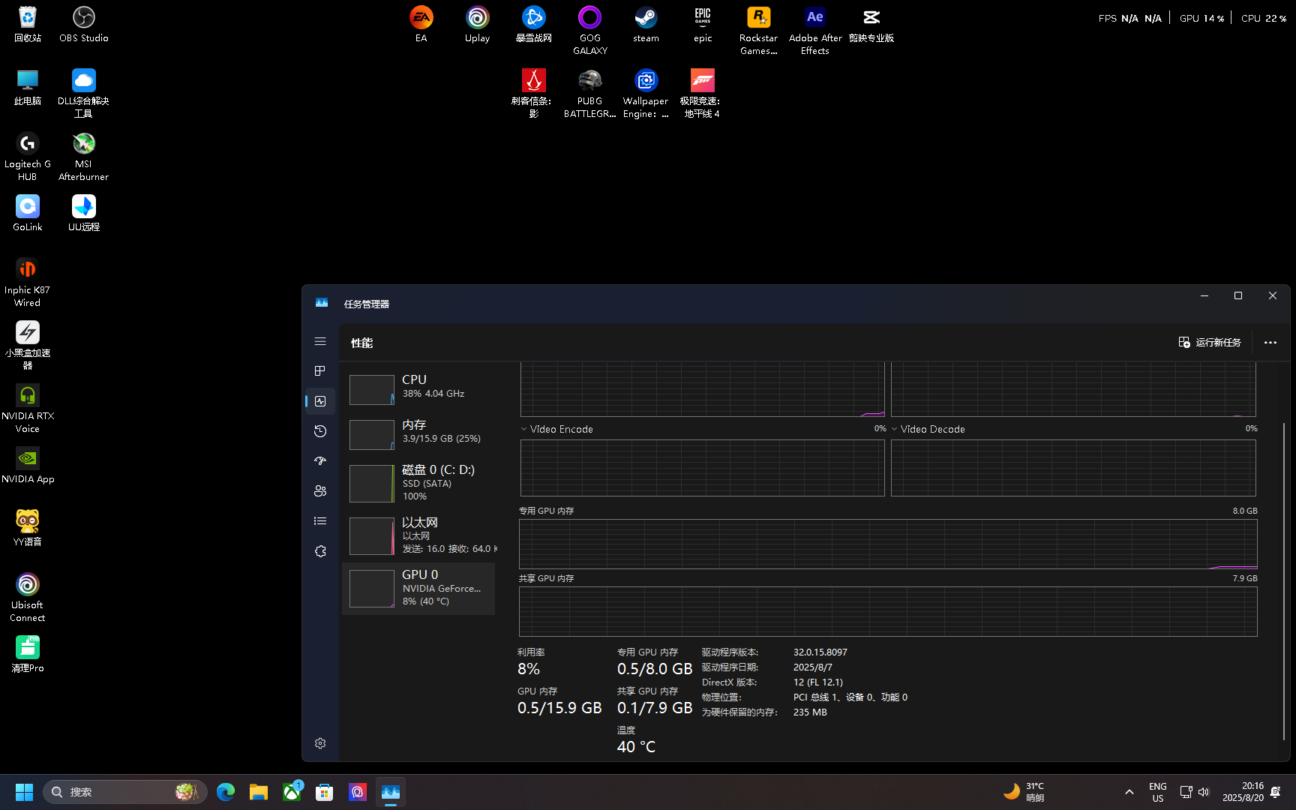
Task: Open volume control in system tray
Action: pos(1204,792)
